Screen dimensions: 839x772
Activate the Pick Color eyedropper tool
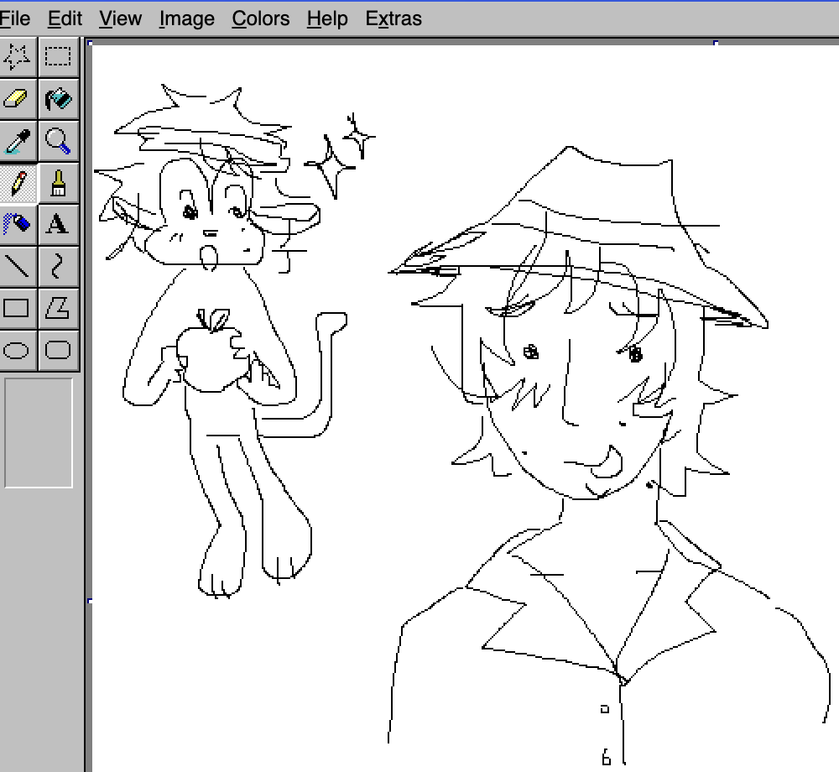click(x=17, y=141)
